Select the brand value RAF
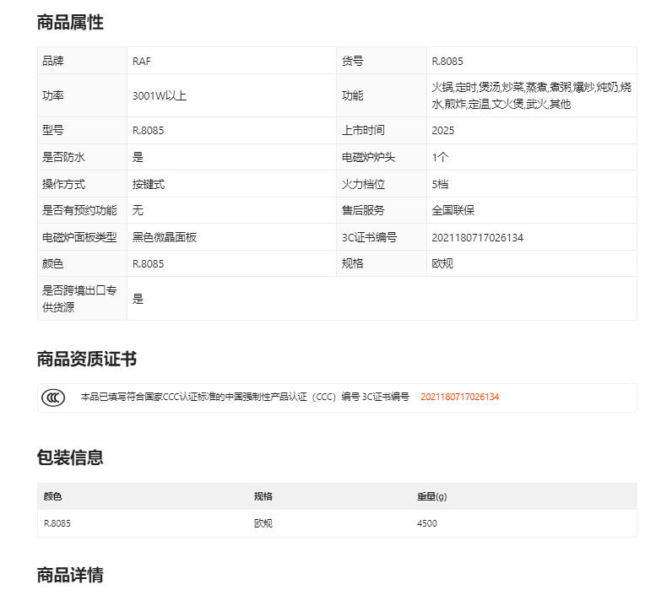Screen dimensions: 656x606 click(142, 61)
